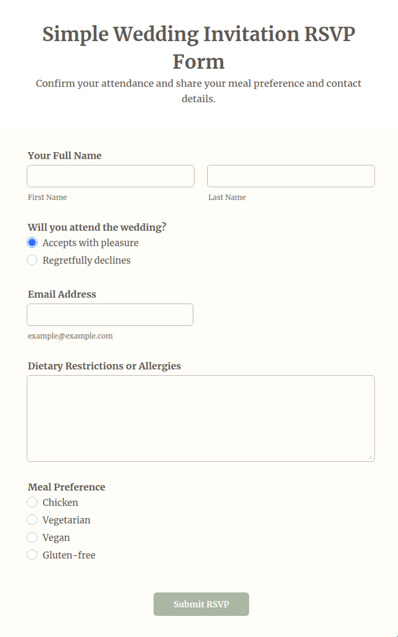Click the textarea resize handle corner
The width and height of the screenshot is (398, 637).
pos(370,457)
